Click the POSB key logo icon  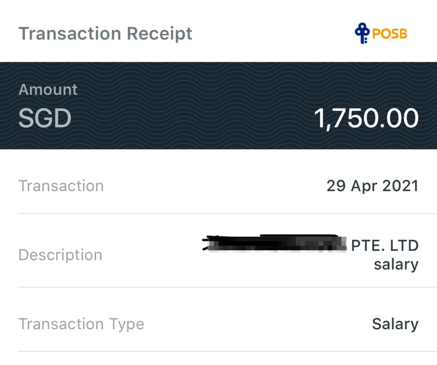click(362, 34)
